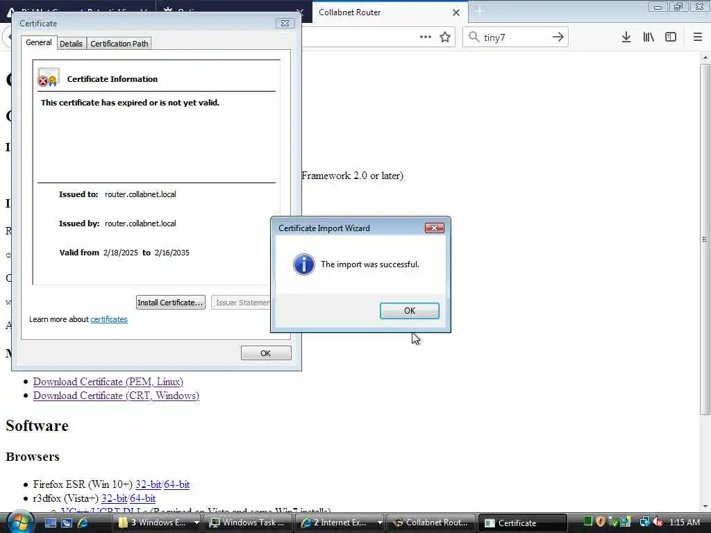
Task: Click the scroll down arrow of the page scrollbar
Action: point(705,506)
